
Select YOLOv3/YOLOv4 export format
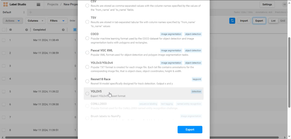pyautogui.click(x=87, y=67)
